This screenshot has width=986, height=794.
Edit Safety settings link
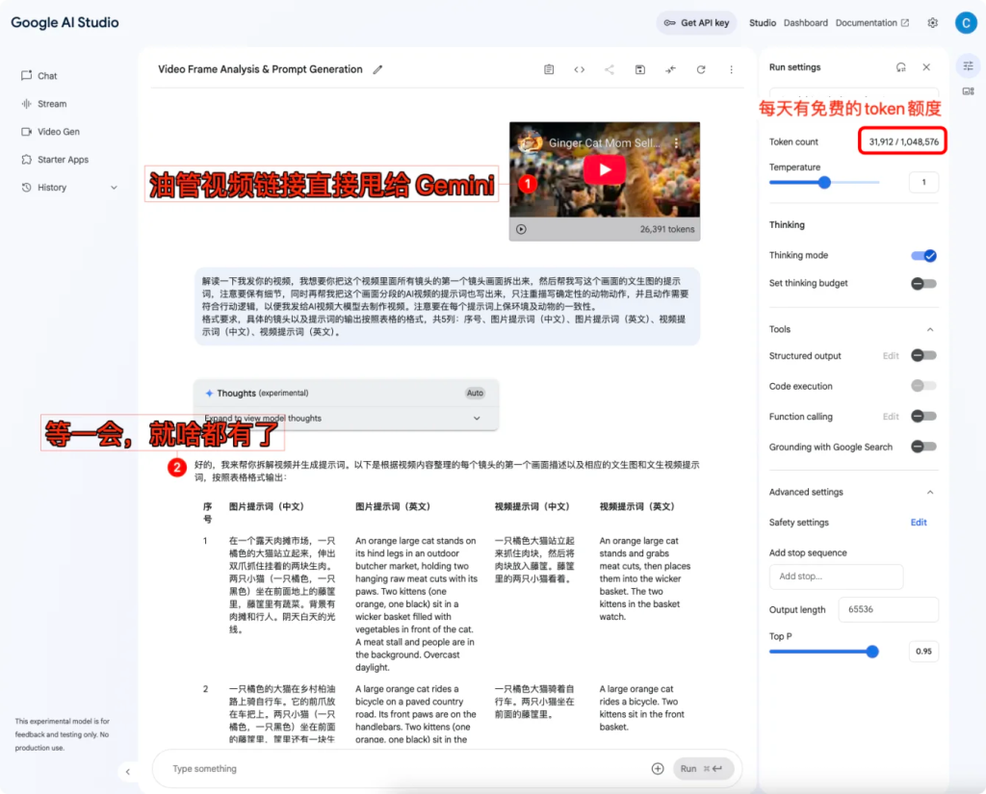coord(918,523)
